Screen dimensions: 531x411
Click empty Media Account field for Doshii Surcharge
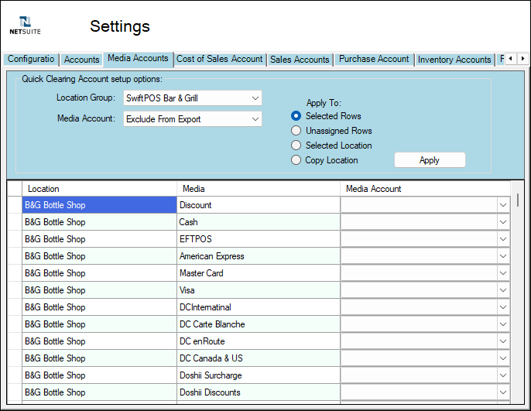point(419,375)
